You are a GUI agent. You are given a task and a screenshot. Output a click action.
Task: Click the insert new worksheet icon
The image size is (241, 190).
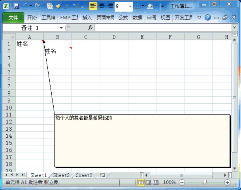[102, 175]
